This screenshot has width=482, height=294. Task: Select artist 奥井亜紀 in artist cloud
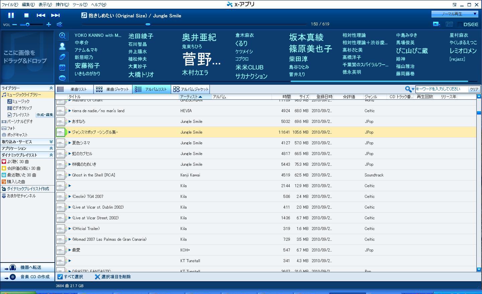coord(199,37)
